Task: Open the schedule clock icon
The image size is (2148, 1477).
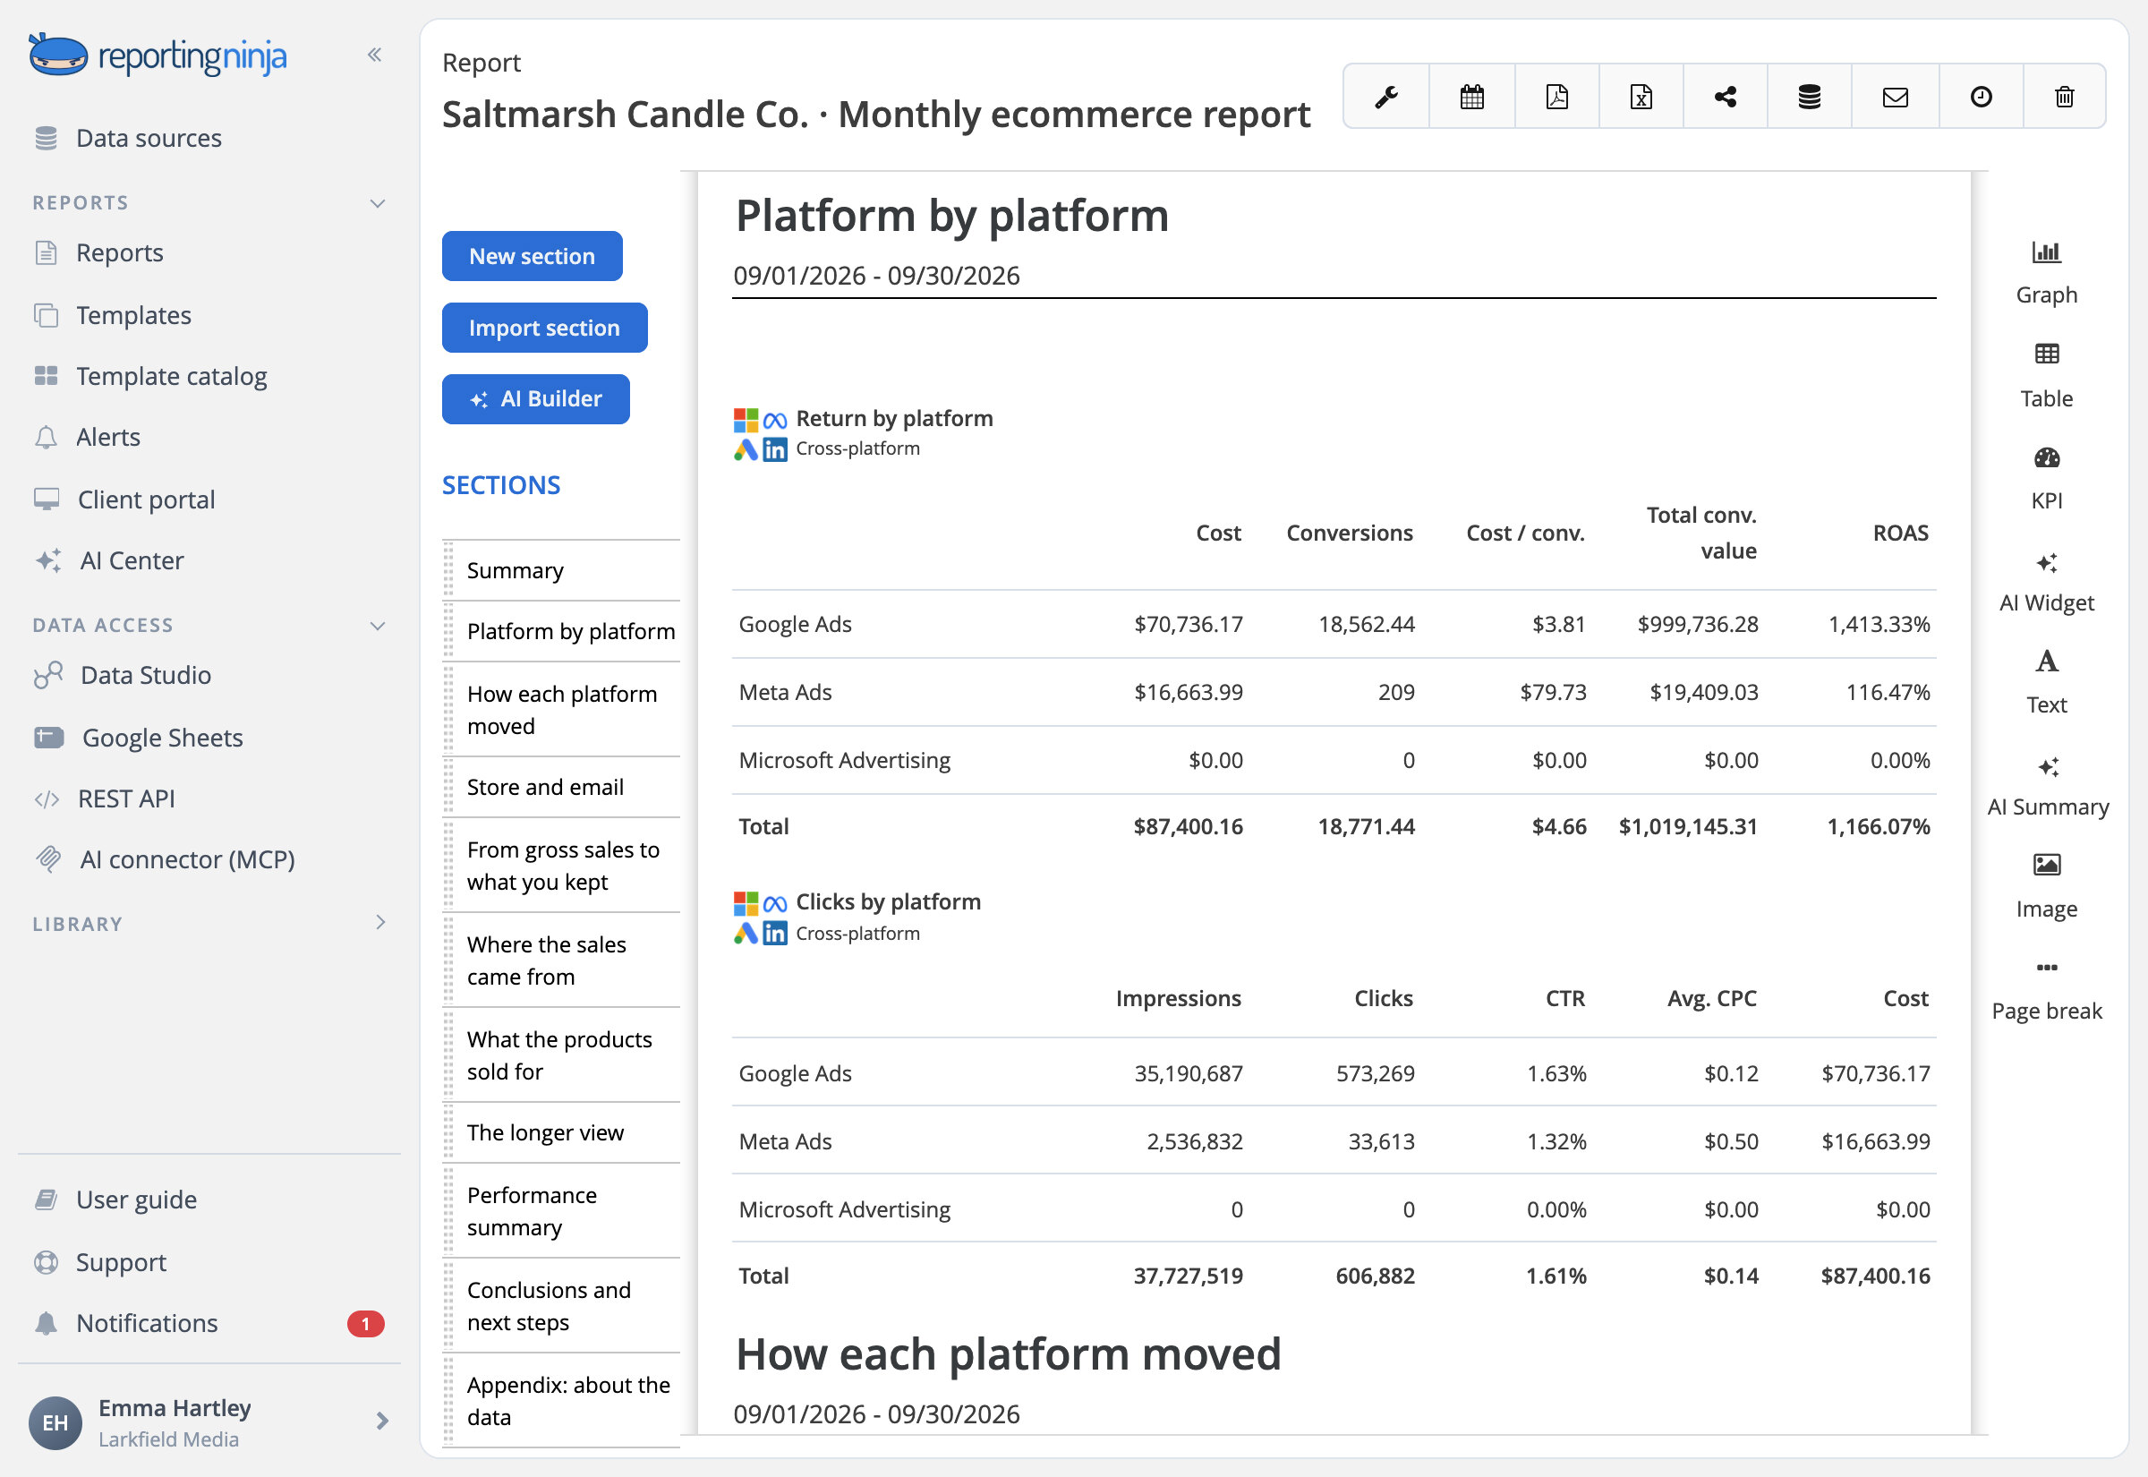Action: 1981,97
